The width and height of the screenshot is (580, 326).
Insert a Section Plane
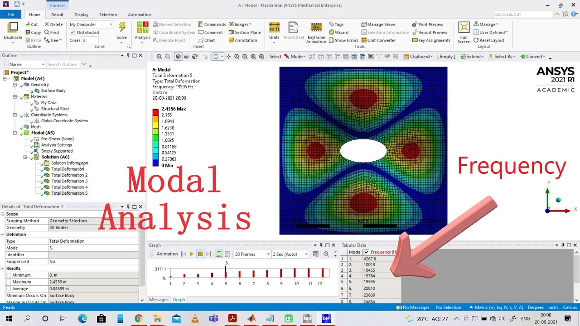pyautogui.click(x=245, y=32)
